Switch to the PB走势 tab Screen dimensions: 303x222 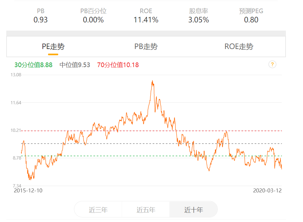pyautogui.click(x=146, y=47)
